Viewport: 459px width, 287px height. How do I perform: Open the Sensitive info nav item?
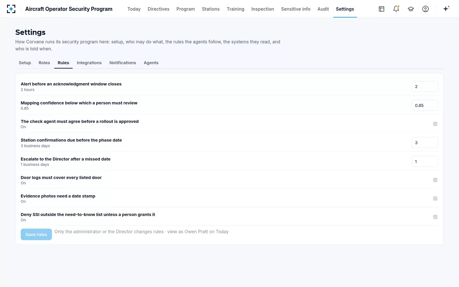tap(296, 9)
